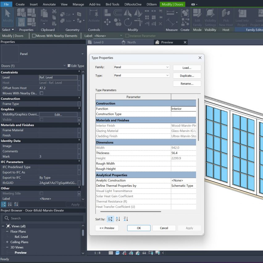This screenshot has height=263, width=263.
Task: Click the << Preview button
Action: [x=107, y=228]
